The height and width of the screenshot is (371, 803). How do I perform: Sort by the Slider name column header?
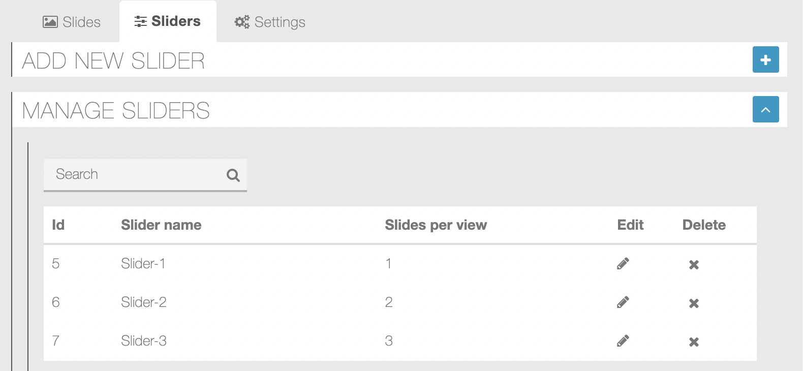[161, 225]
